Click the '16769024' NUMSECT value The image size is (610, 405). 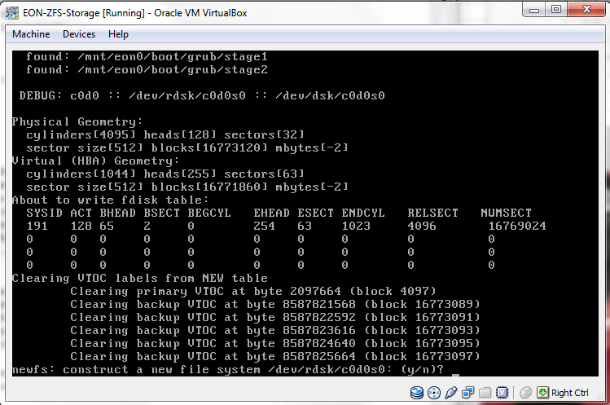(x=517, y=226)
